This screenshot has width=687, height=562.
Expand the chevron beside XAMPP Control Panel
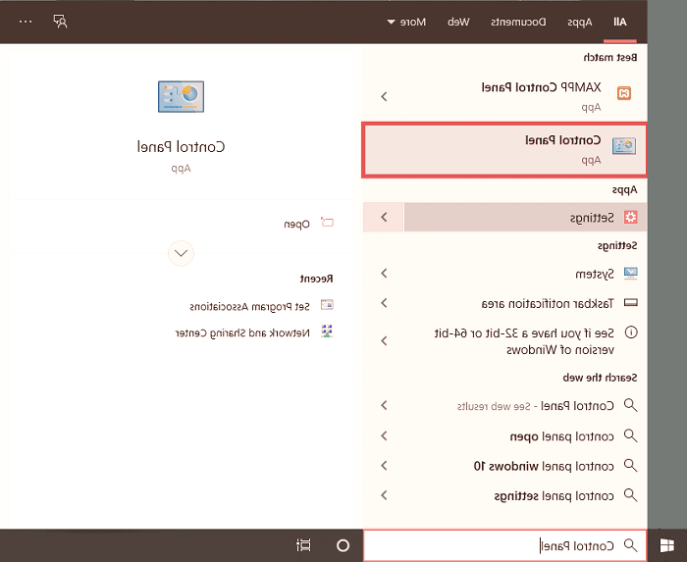coord(384,95)
